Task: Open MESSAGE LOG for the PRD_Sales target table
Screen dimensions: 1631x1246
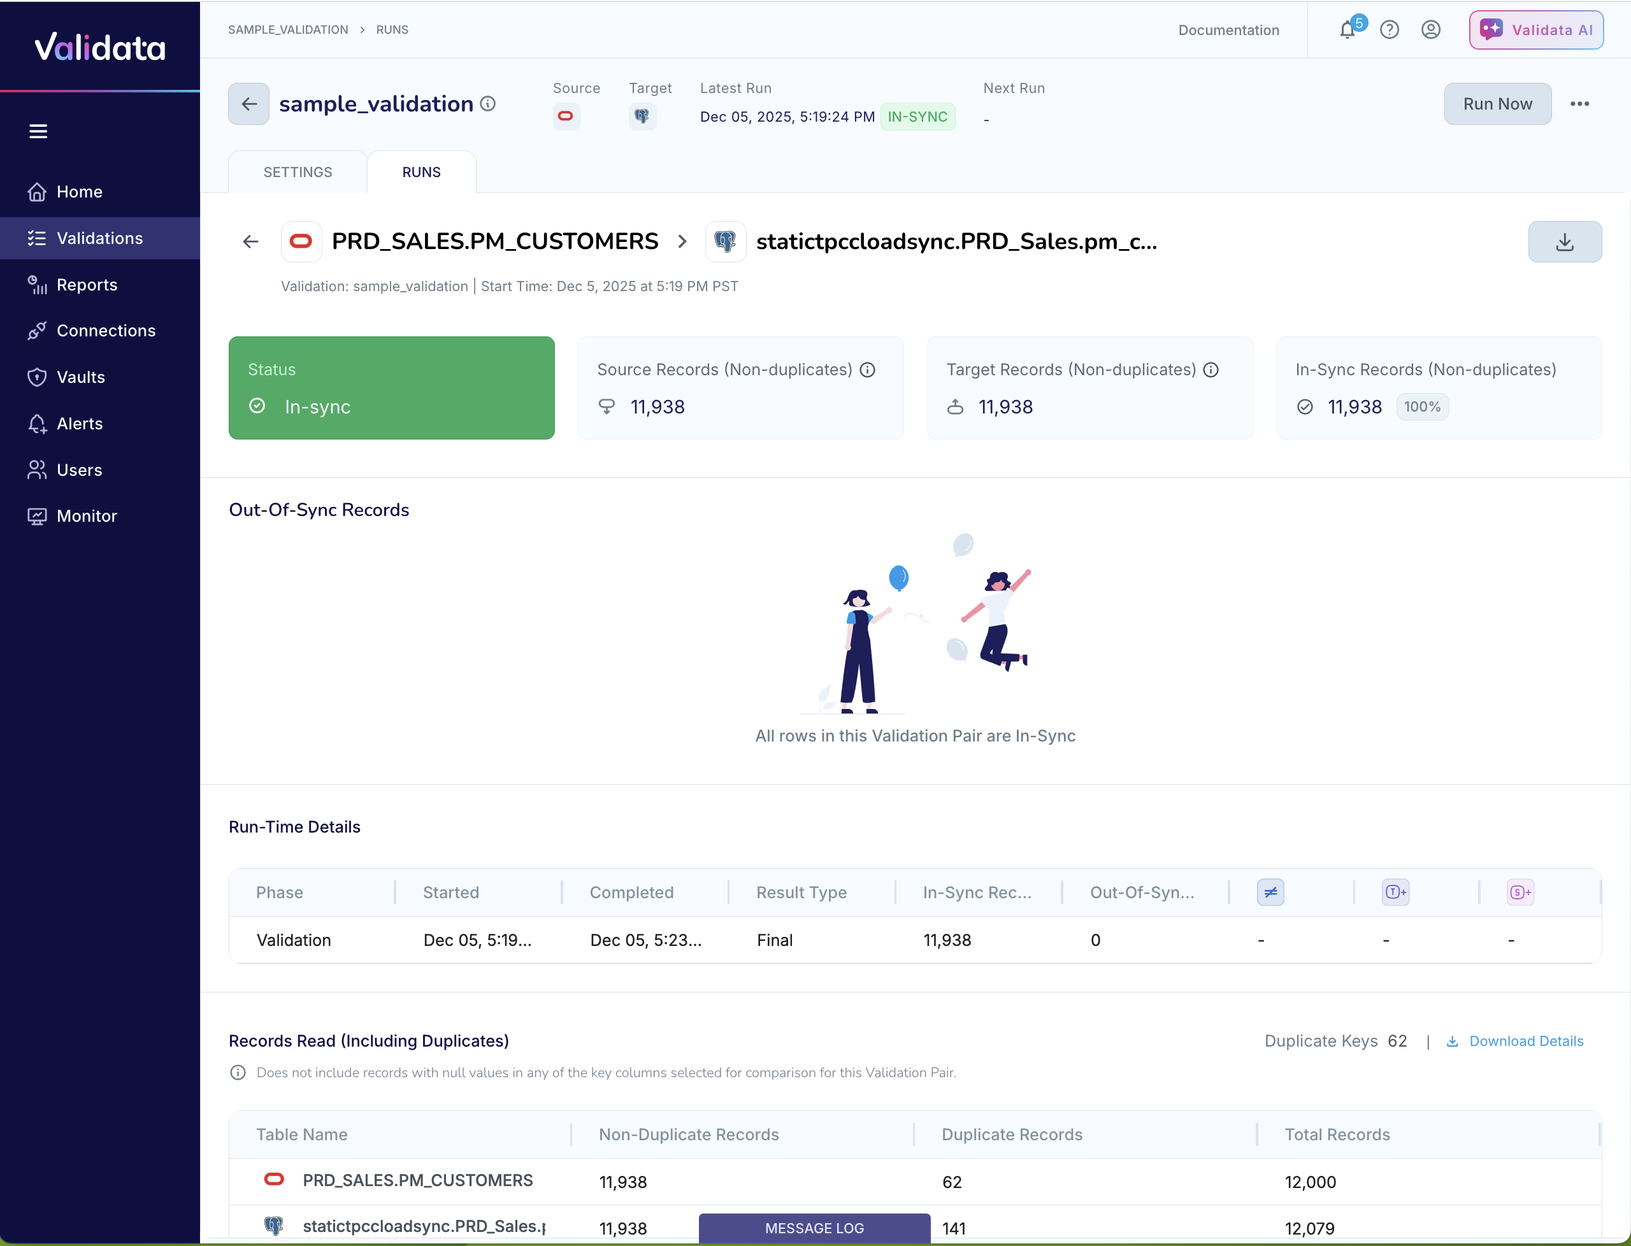Action: (813, 1228)
